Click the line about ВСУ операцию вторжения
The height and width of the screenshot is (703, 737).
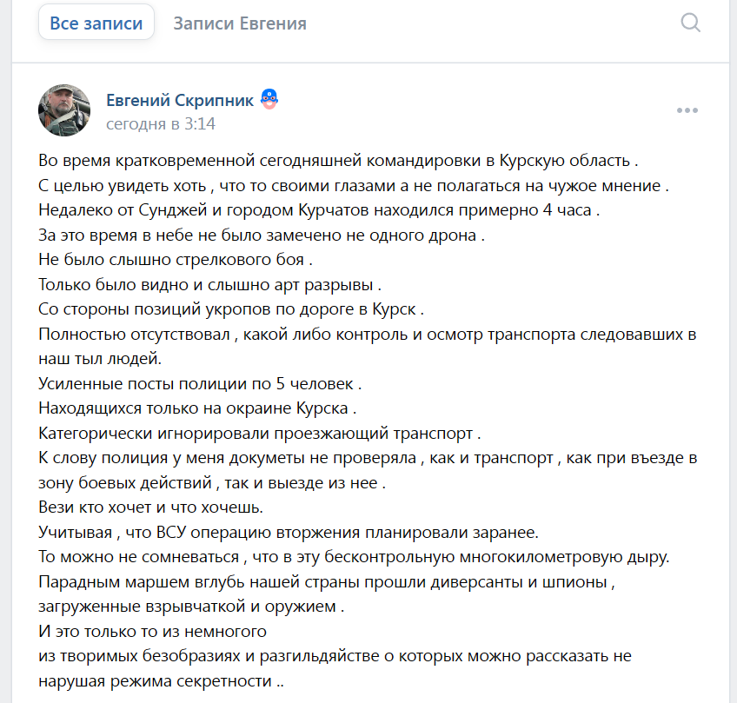289,533
